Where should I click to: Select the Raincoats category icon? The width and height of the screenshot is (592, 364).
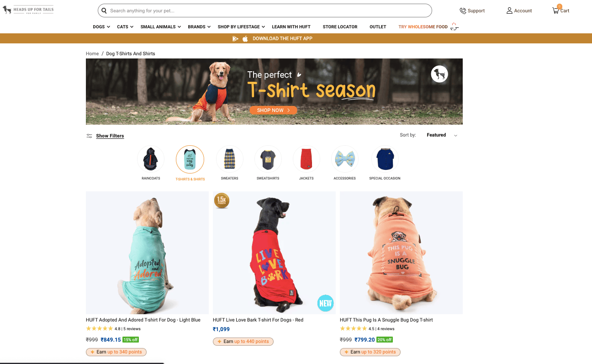click(x=151, y=159)
